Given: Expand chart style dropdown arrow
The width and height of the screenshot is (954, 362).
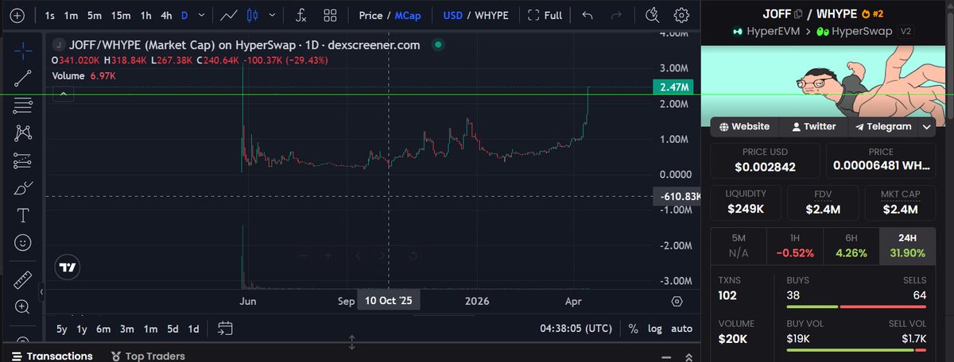Looking at the screenshot, I should pos(273,15).
